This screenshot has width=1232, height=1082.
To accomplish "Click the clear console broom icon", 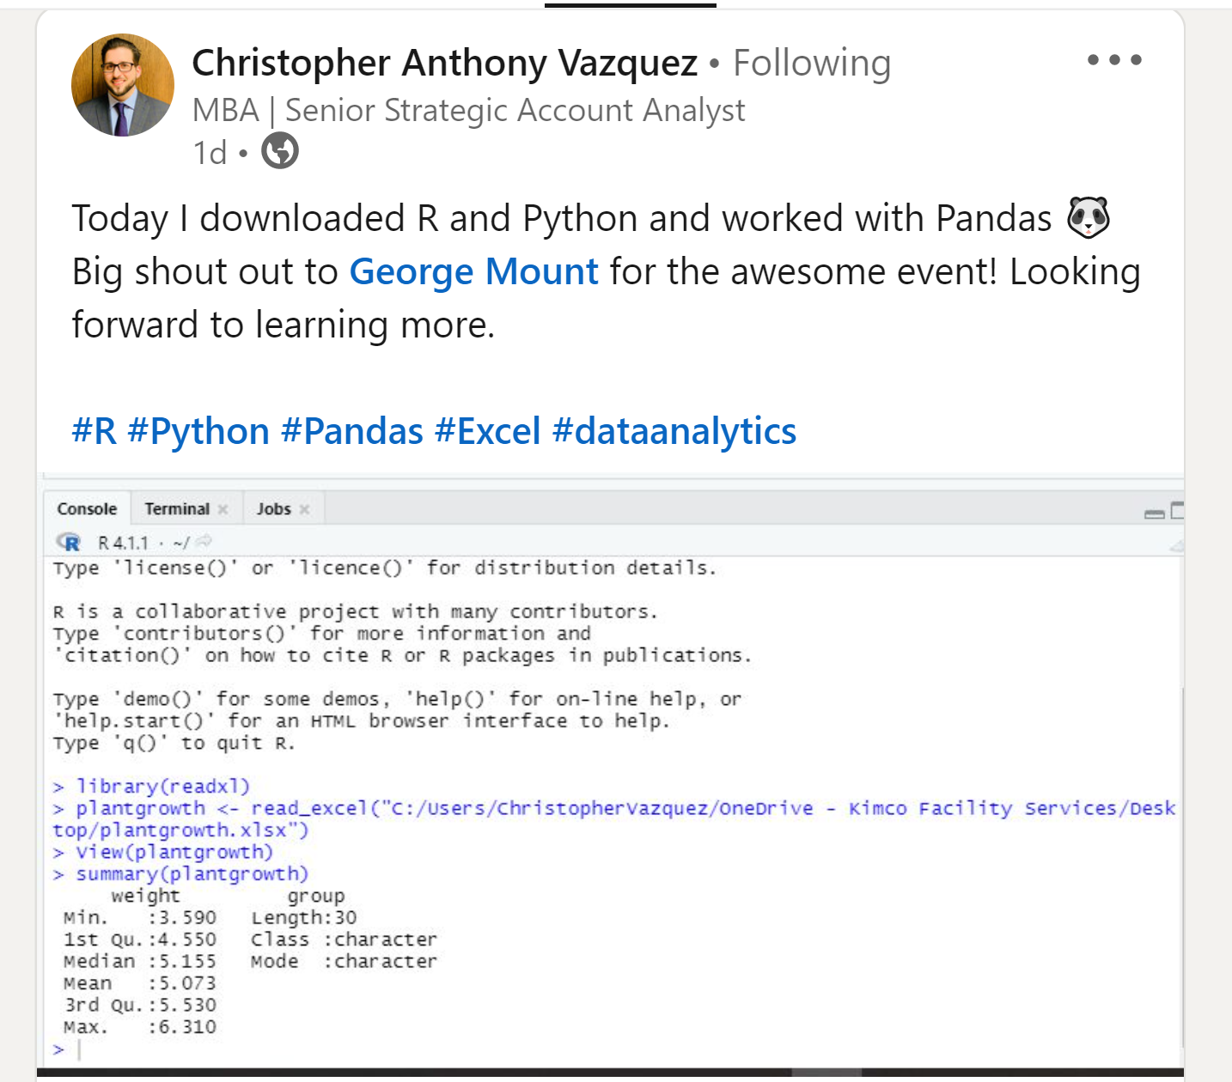I will pyautogui.click(x=1176, y=544).
